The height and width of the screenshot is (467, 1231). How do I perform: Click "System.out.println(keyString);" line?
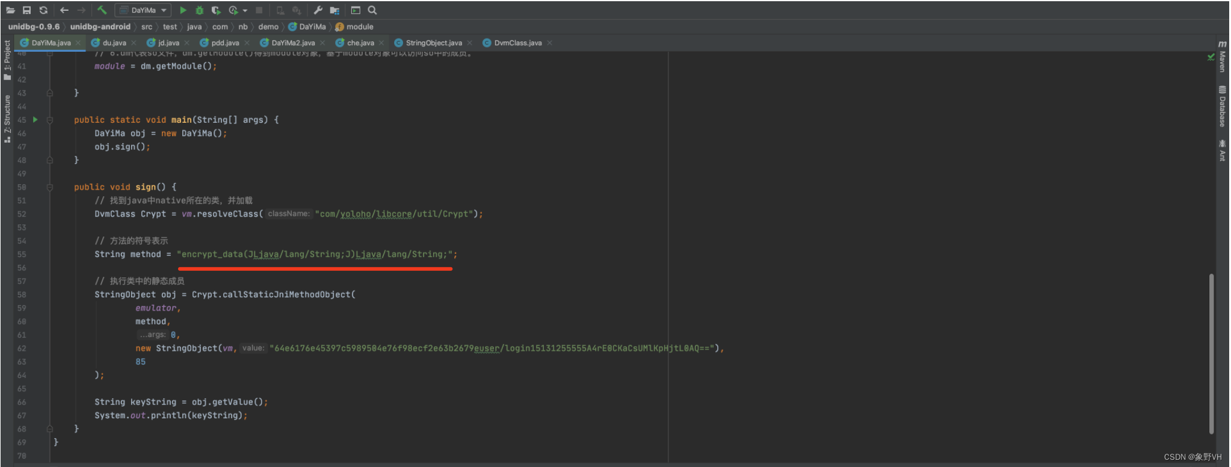coord(171,416)
